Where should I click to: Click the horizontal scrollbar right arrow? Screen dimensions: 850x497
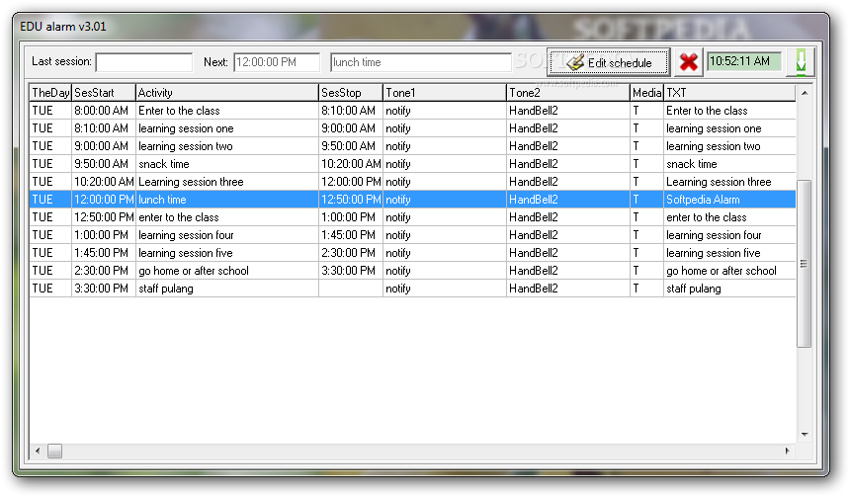[787, 451]
